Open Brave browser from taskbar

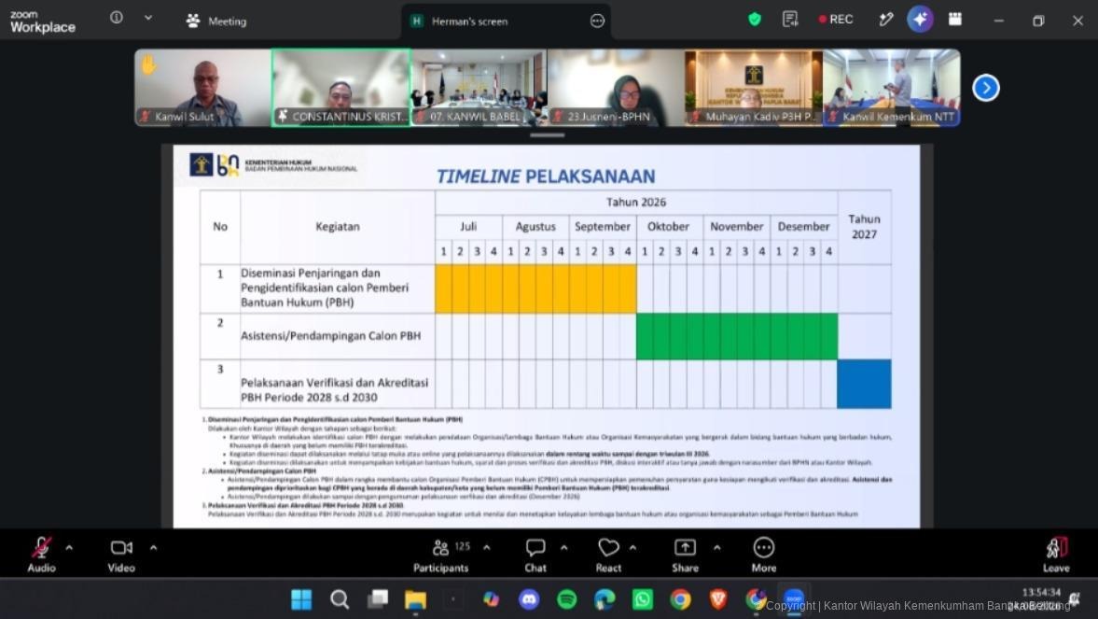717,599
